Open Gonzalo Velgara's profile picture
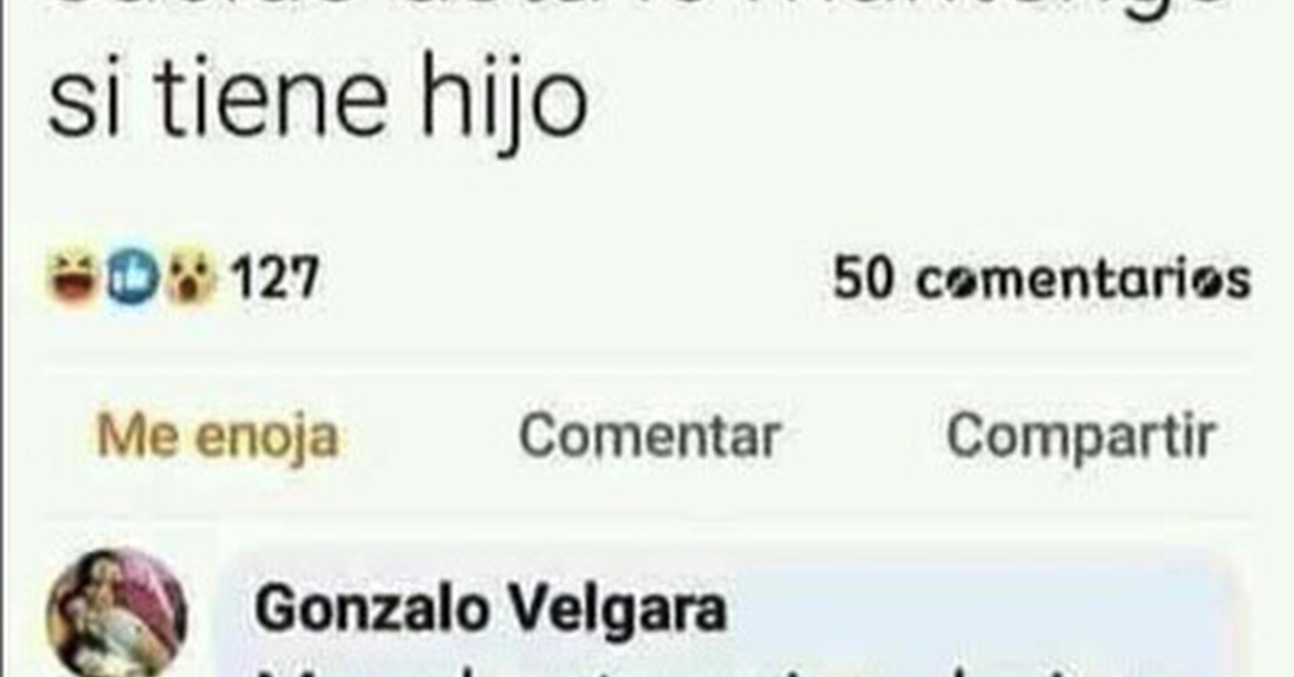 coord(116,613)
